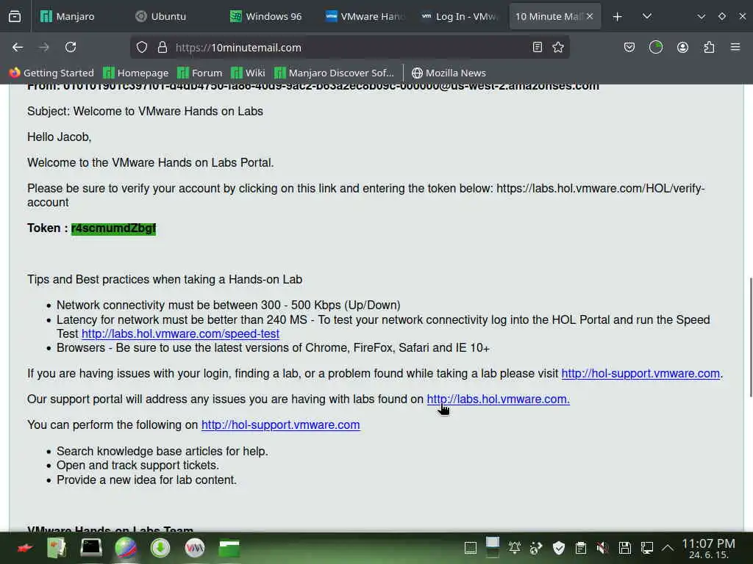
Task: Open the green download arrow taskbar app
Action: [160, 548]
